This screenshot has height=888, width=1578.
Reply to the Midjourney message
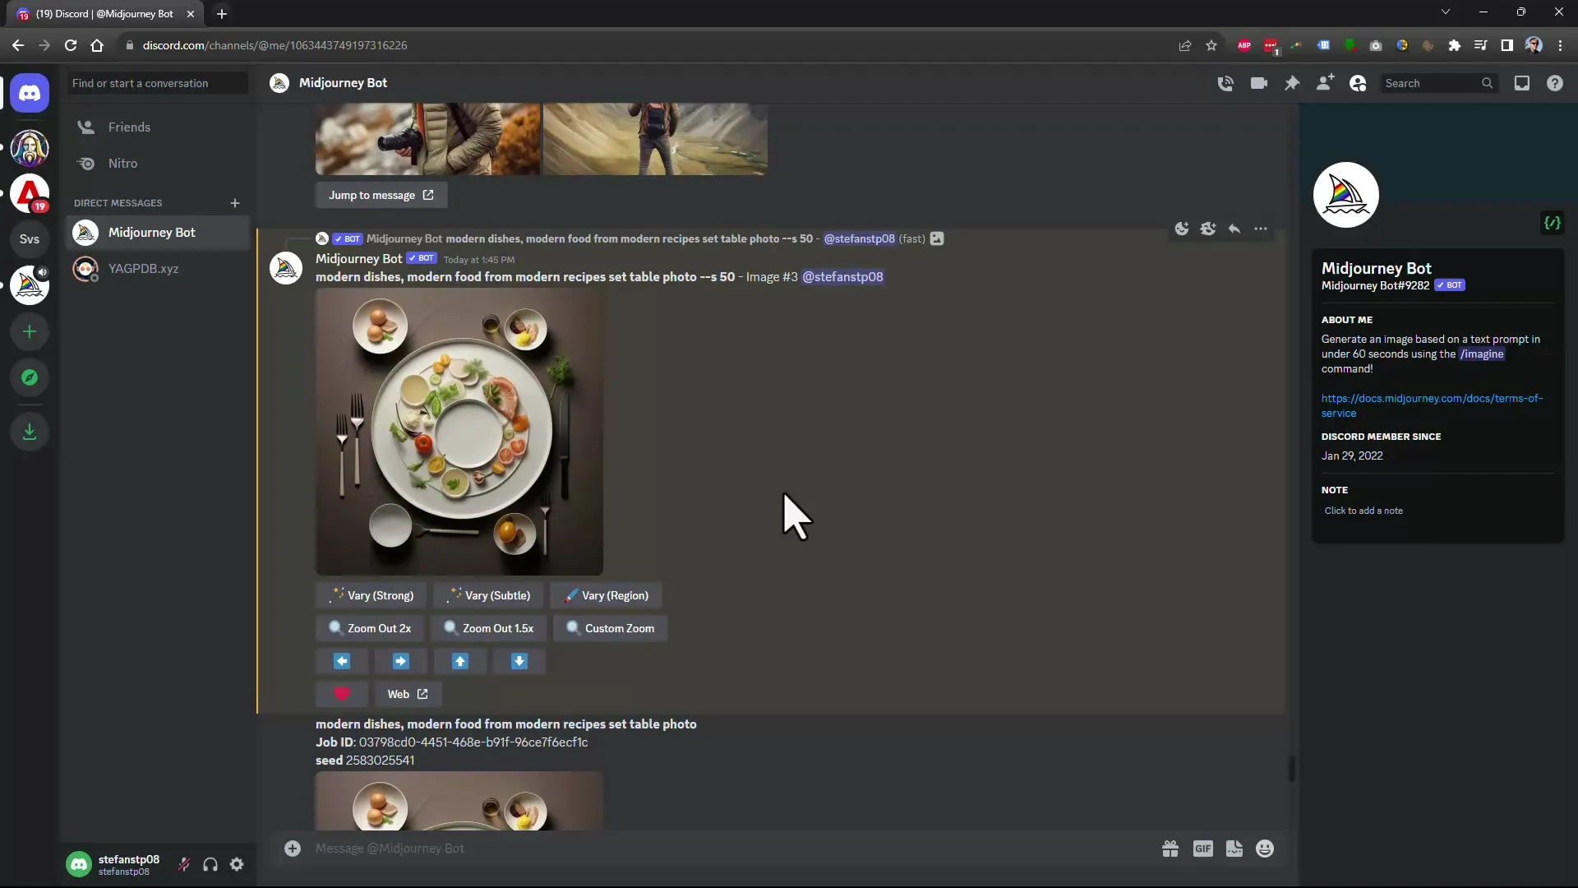point(1234,229)
